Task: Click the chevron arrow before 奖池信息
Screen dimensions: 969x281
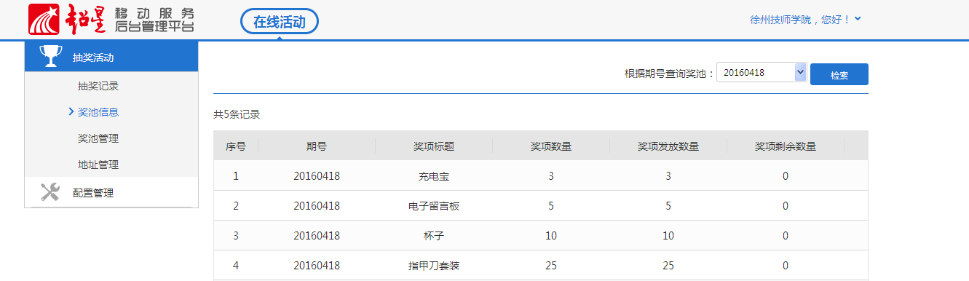Action: point(71,111)
